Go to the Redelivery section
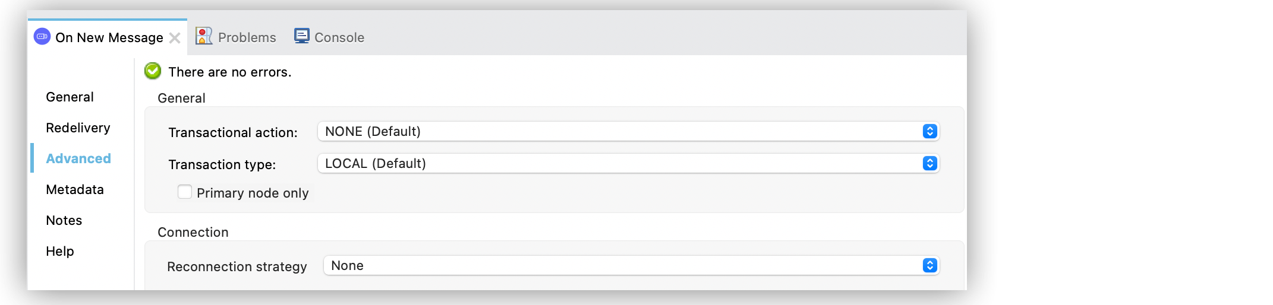The height and width of the screenshot is (305, 1273). click(x=78, y=128)
